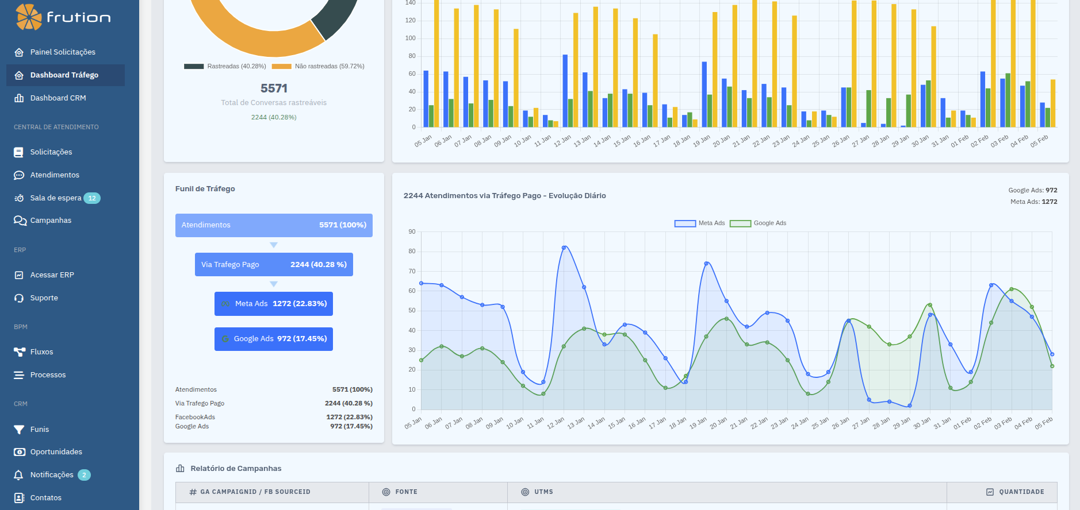Open Dashboard Tráfego menu item

pyautogui.click(x=64, y=75)
